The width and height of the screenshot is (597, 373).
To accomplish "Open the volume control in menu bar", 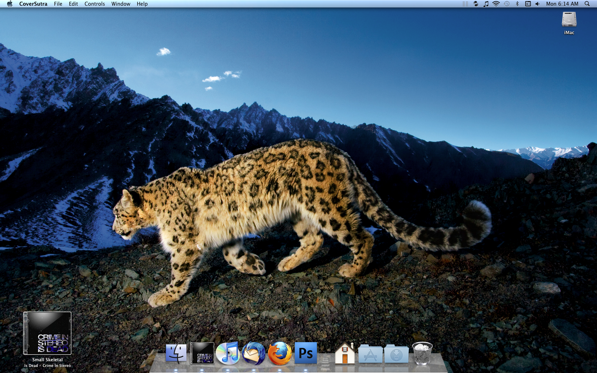I will 538,4.
